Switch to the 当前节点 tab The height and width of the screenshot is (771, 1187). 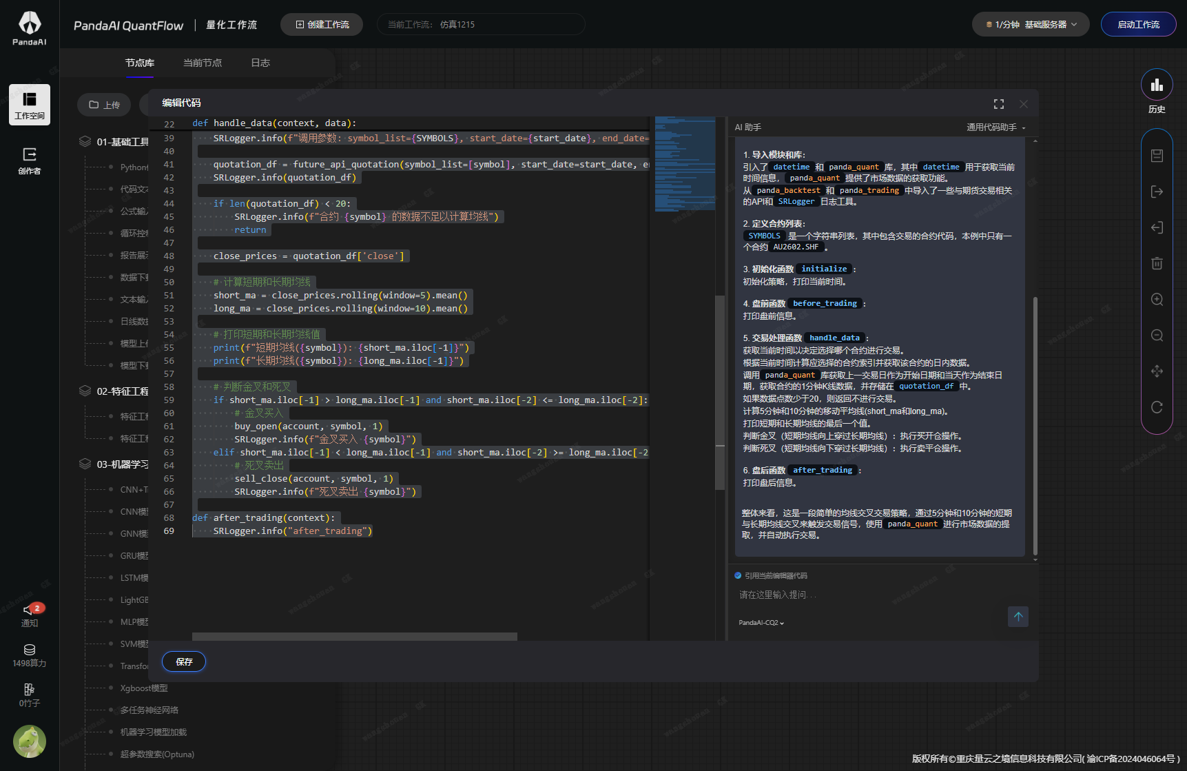(203, 63)
